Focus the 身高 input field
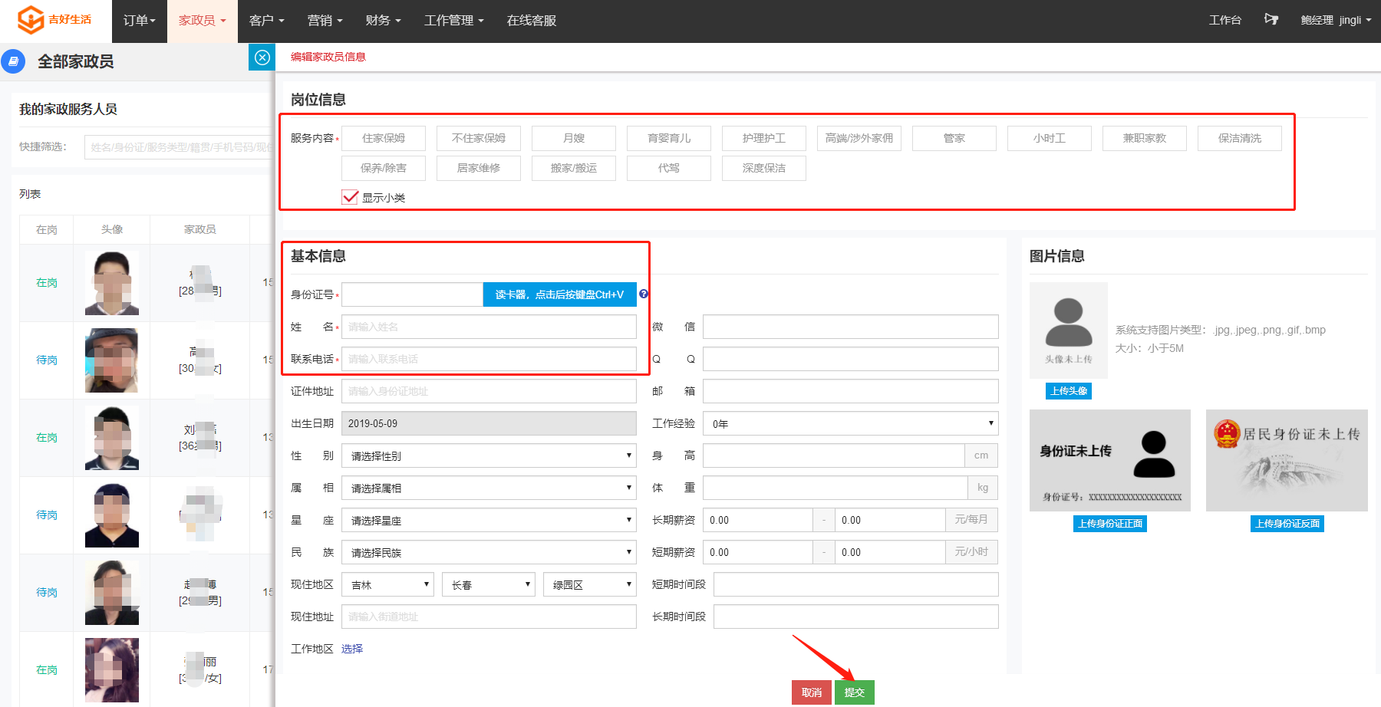Screen dimensions: 1381x707 [834, 455]
